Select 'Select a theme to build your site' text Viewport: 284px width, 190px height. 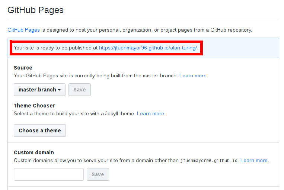point(49,114)
